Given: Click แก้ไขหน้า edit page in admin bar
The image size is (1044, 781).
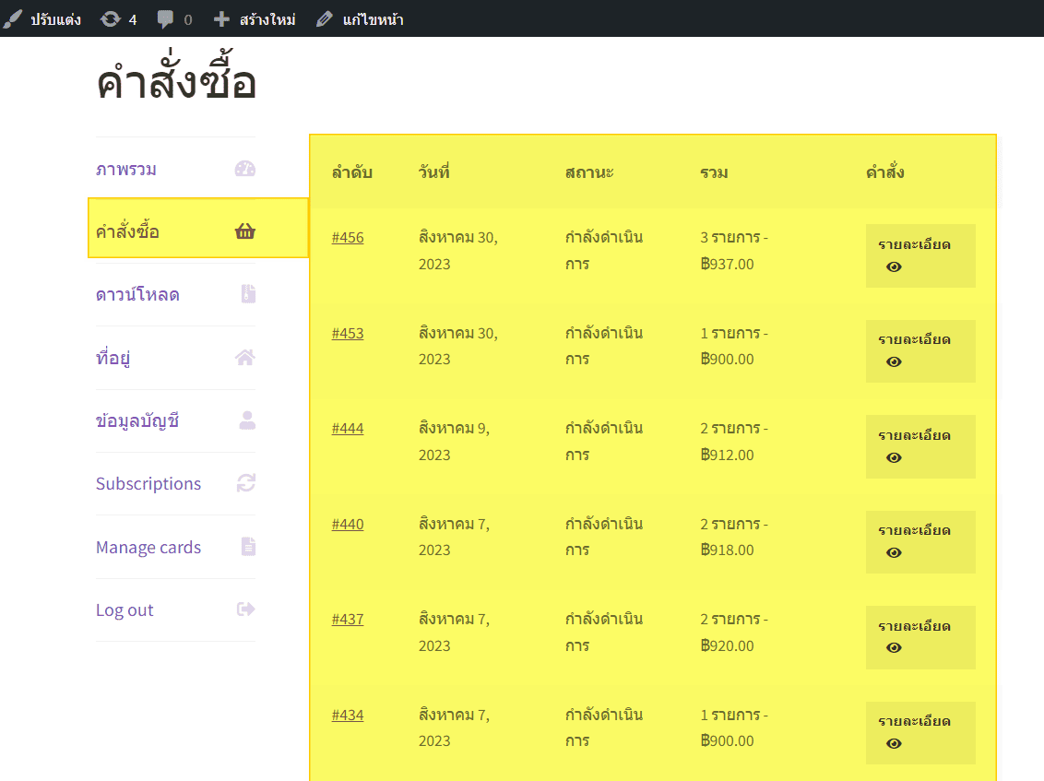Looking at the screenshot, I should point(360,18).
